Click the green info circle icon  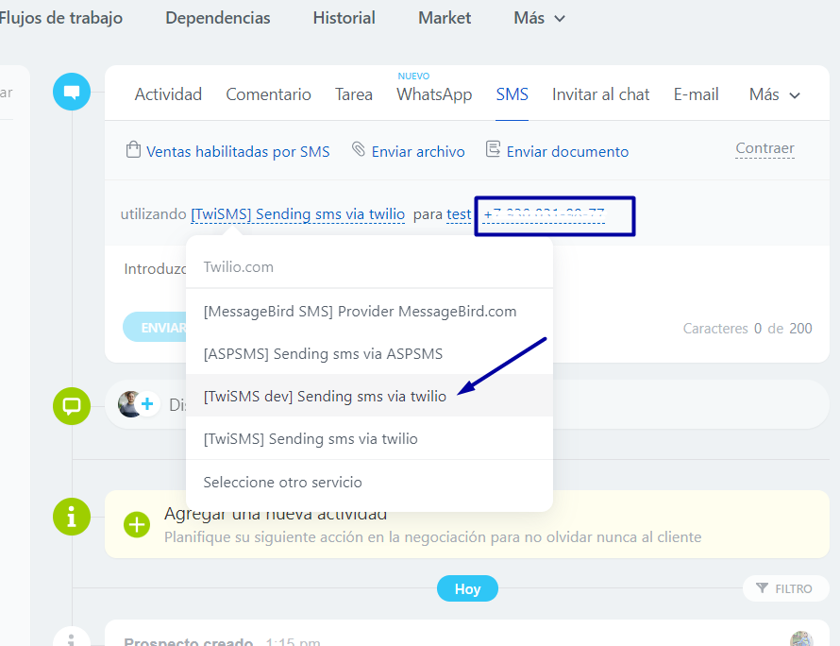tap(72, 517)
